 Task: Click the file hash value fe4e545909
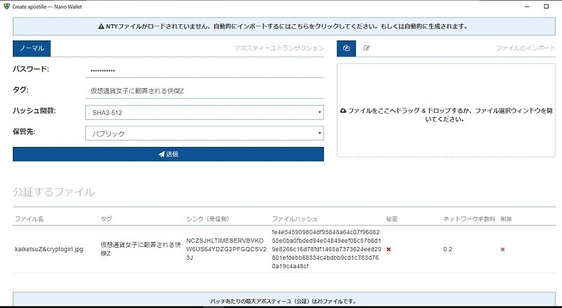(x=327, y=249)
